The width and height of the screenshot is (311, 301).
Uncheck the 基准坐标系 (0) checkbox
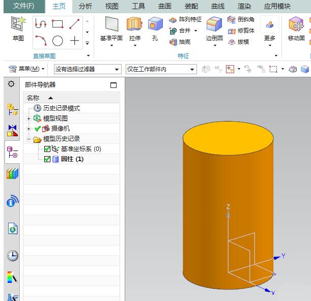[47, 149]
